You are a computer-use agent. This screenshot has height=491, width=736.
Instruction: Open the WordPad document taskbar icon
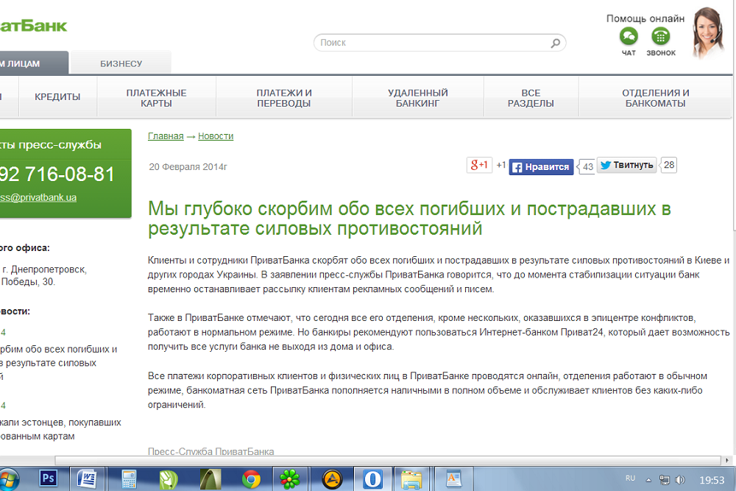click(453, 479)
